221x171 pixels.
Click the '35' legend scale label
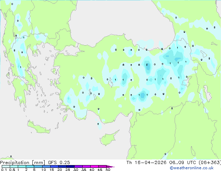[x=84, y=170]
